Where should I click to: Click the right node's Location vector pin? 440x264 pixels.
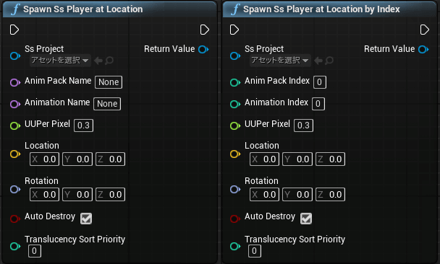coord(235,154)
